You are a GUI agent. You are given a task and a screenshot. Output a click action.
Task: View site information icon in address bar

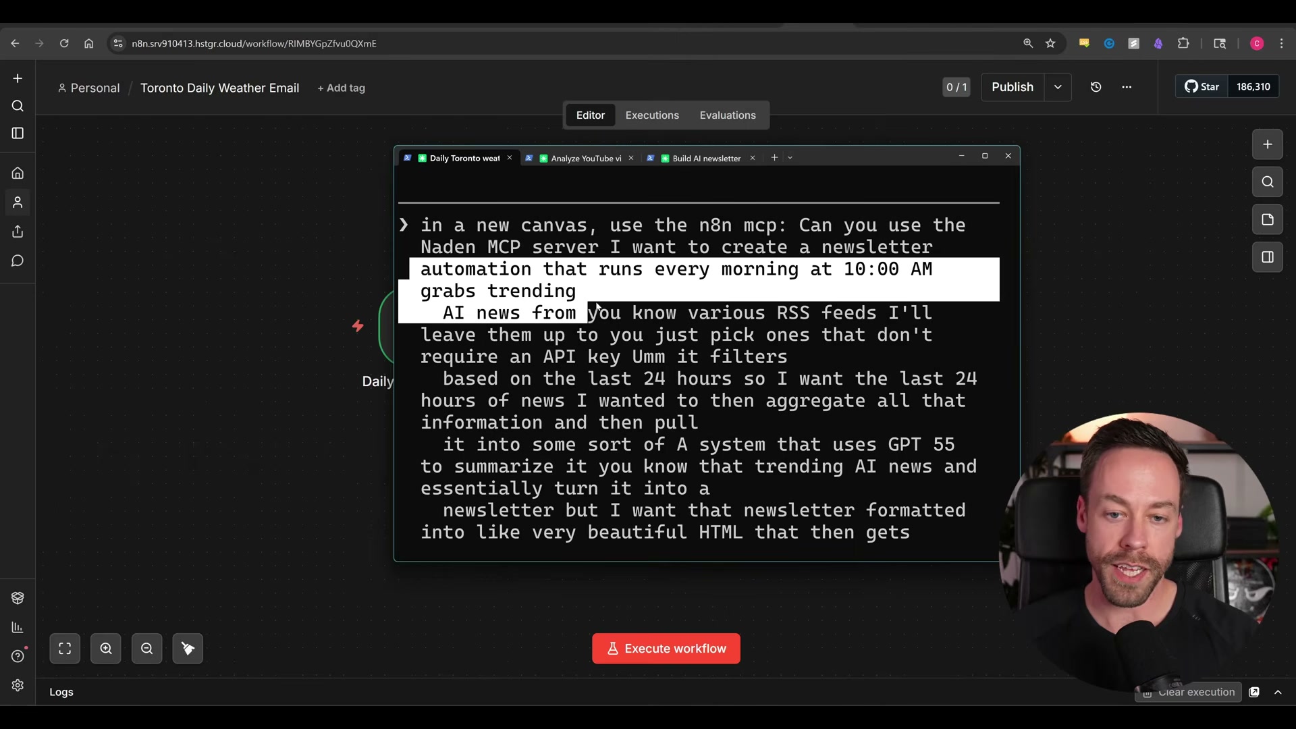pos(118,43)
